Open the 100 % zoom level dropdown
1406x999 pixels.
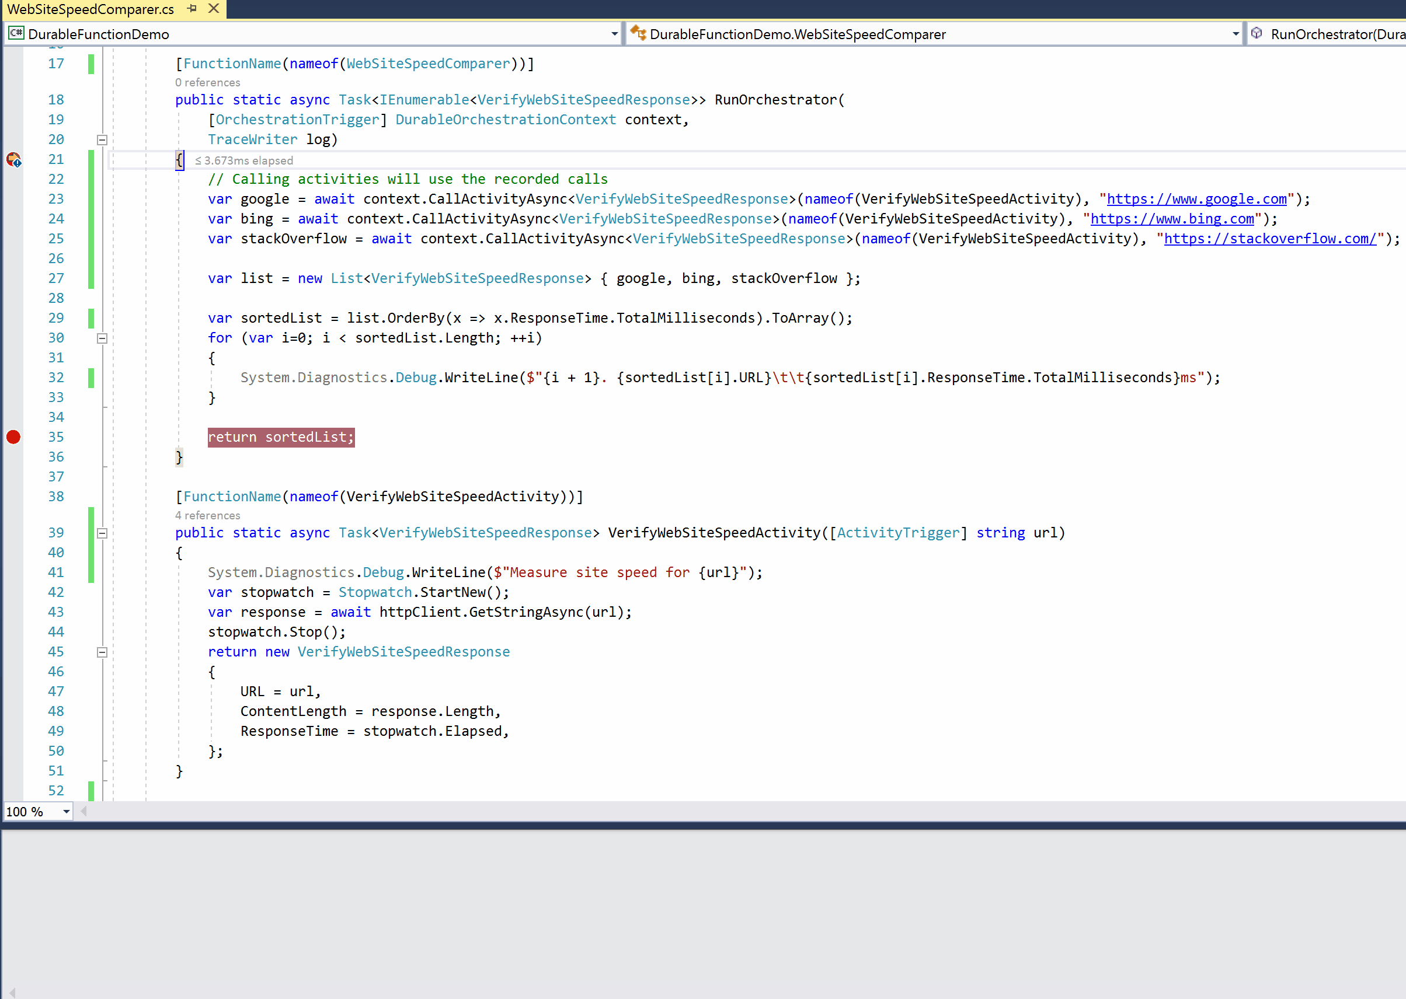[66, 812]
